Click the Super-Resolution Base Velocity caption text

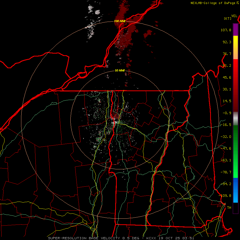click(121, 238)
